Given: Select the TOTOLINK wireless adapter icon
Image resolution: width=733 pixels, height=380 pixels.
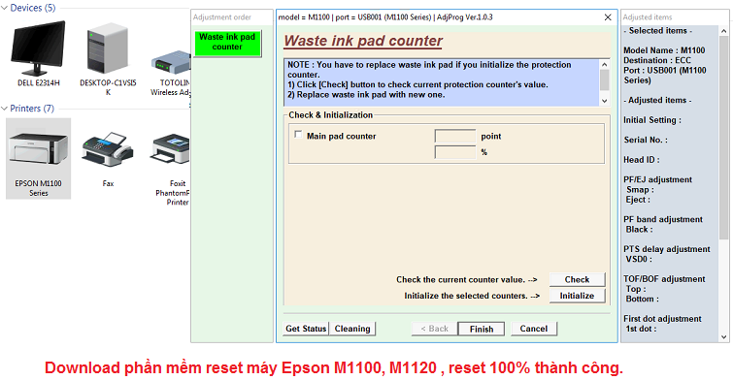Looking at the screenshot, I should 171,63.
